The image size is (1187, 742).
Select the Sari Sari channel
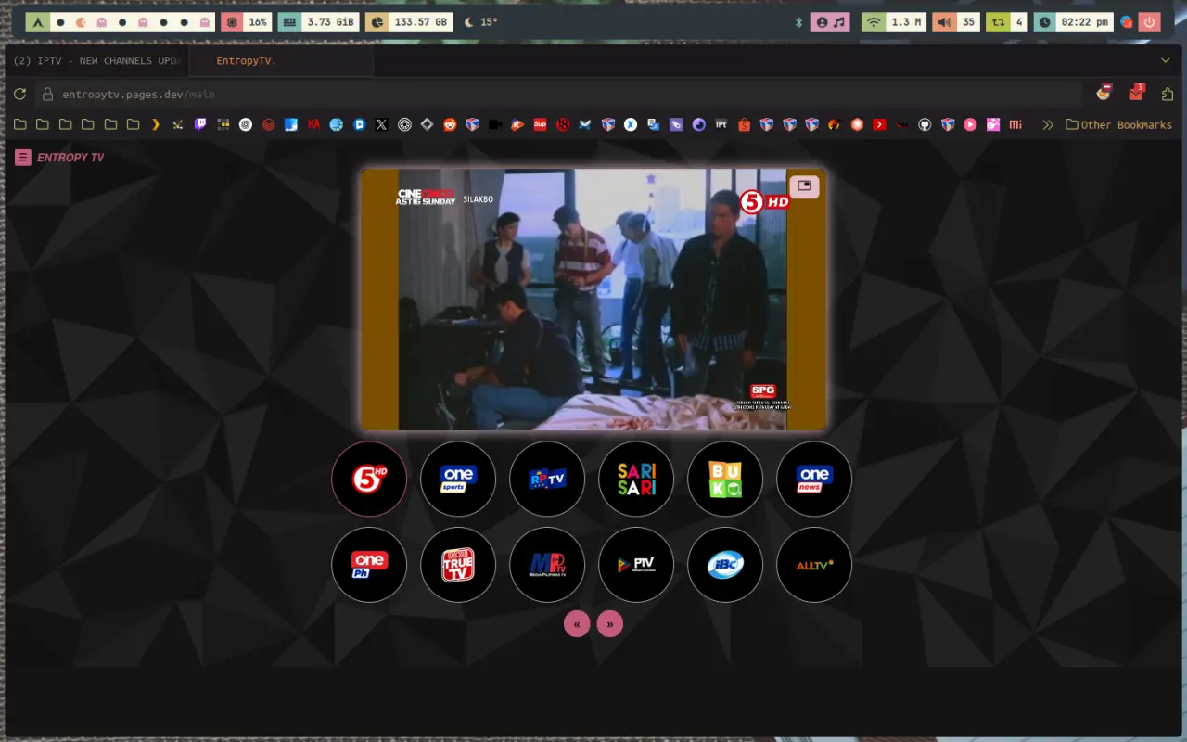636,479
